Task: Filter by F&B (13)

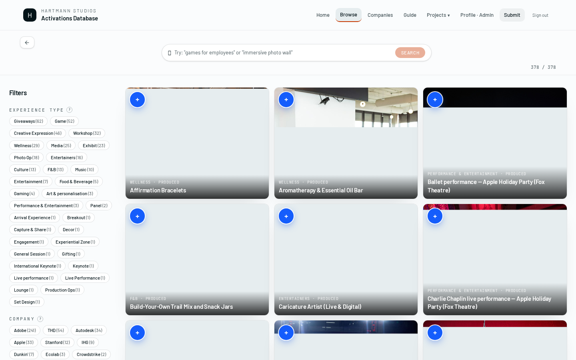Action: (56, 170)
